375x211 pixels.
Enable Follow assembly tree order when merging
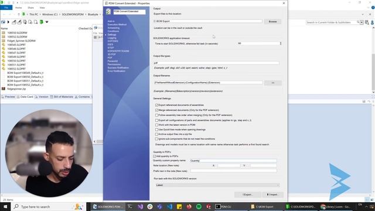pyautogui.click(x=156, y=115)
